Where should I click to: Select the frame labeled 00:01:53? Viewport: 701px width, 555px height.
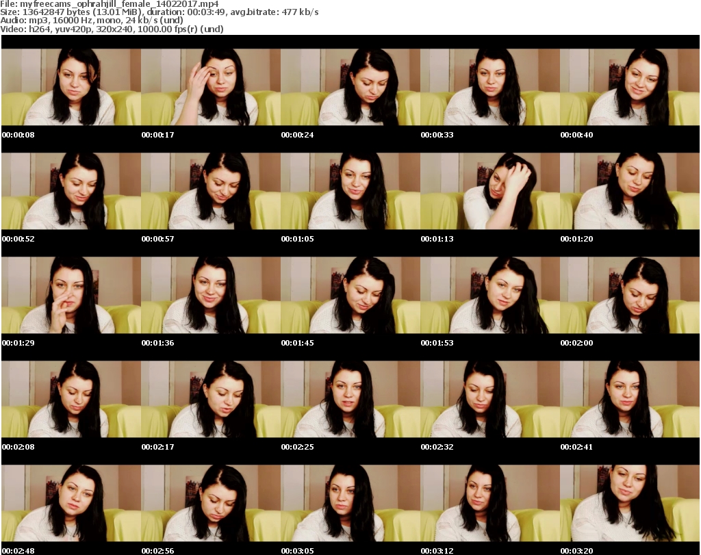pos(490,296)
